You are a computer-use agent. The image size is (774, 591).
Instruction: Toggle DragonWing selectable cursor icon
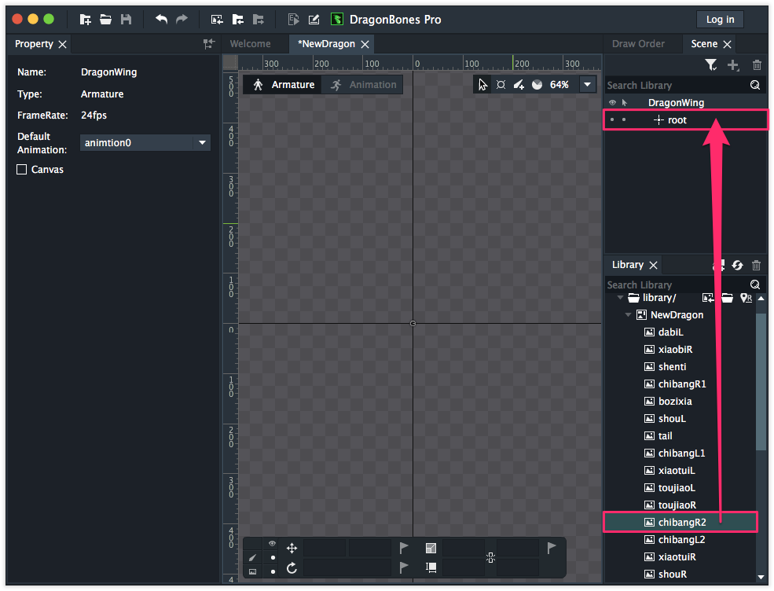[x=625, y=103]
